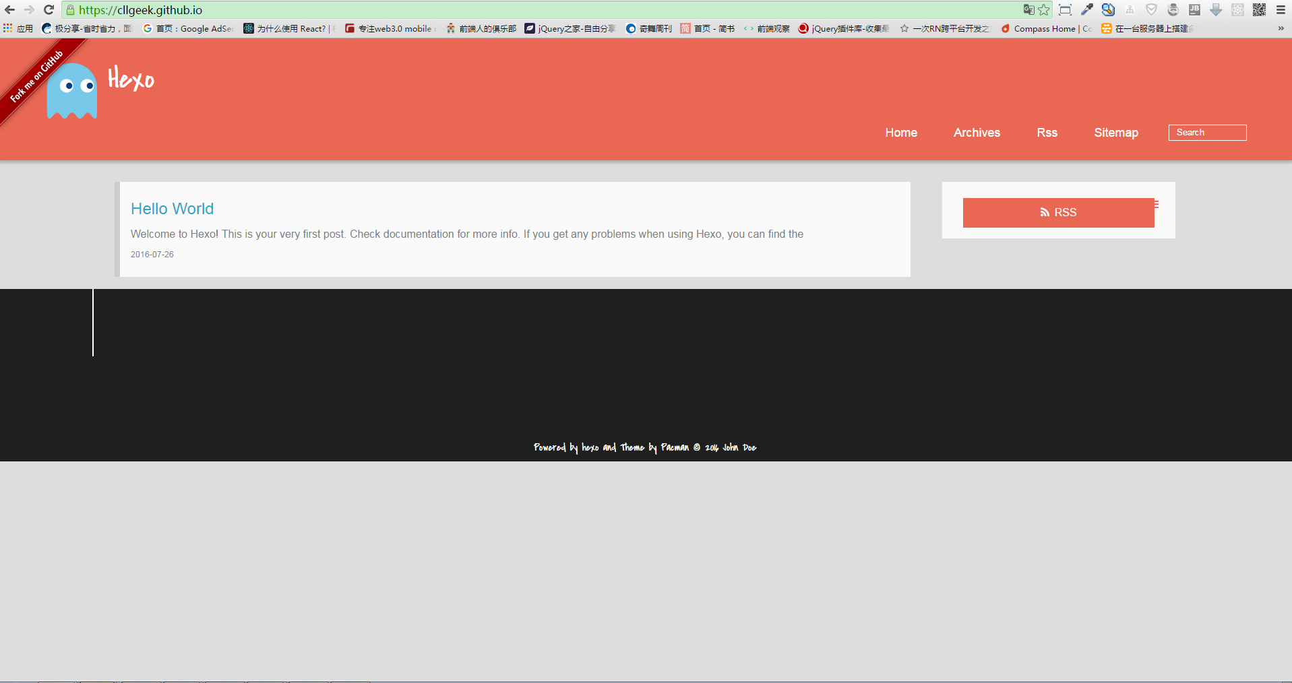Go back to the previous page
The image size is (1292, 683).
coord(9,10)
